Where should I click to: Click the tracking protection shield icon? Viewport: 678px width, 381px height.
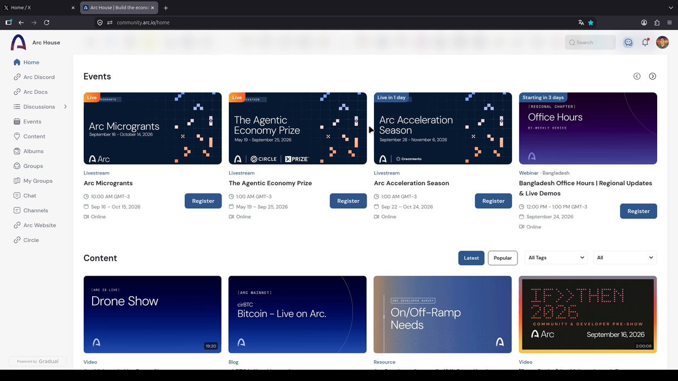coord(100,23)
